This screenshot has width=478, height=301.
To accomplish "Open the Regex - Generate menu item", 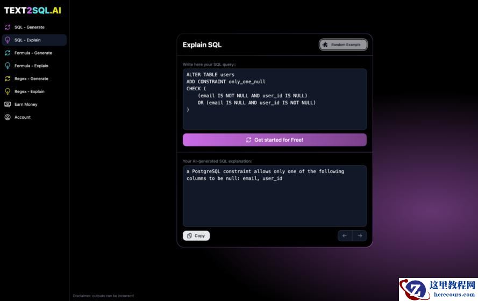I will point(34,78).
